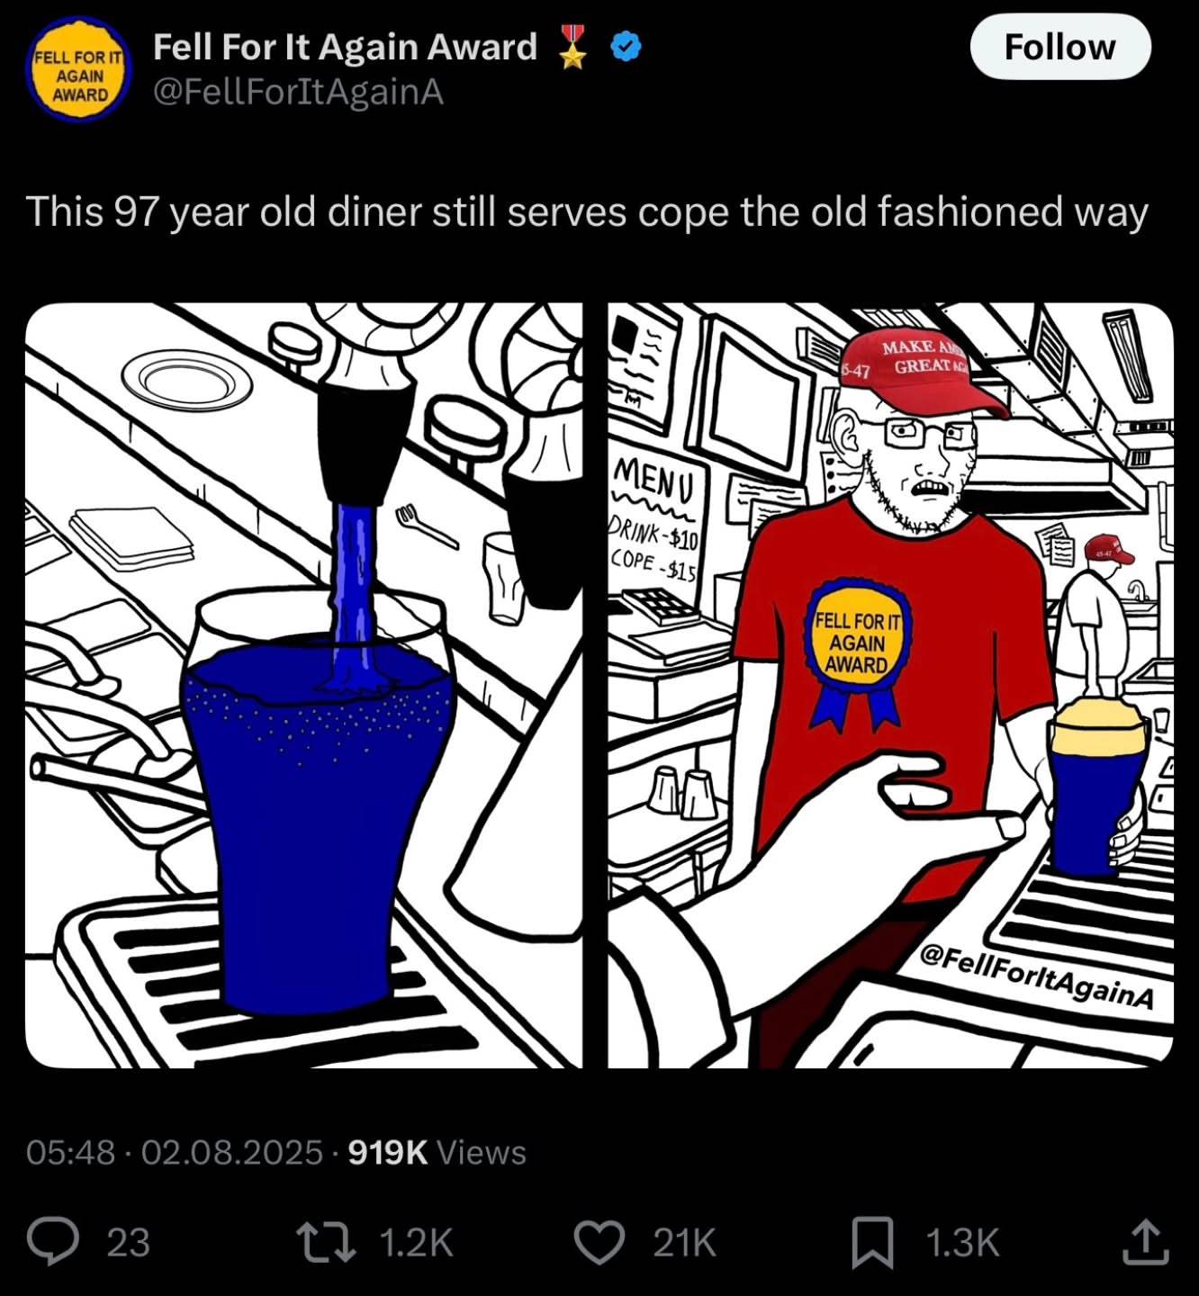
Task: Open the reply speech bubble icon
Action: click(55, 1242)
